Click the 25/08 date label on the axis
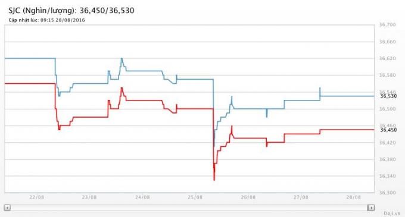The width and height of the screenshot is (405, 217). pos(195,197)
